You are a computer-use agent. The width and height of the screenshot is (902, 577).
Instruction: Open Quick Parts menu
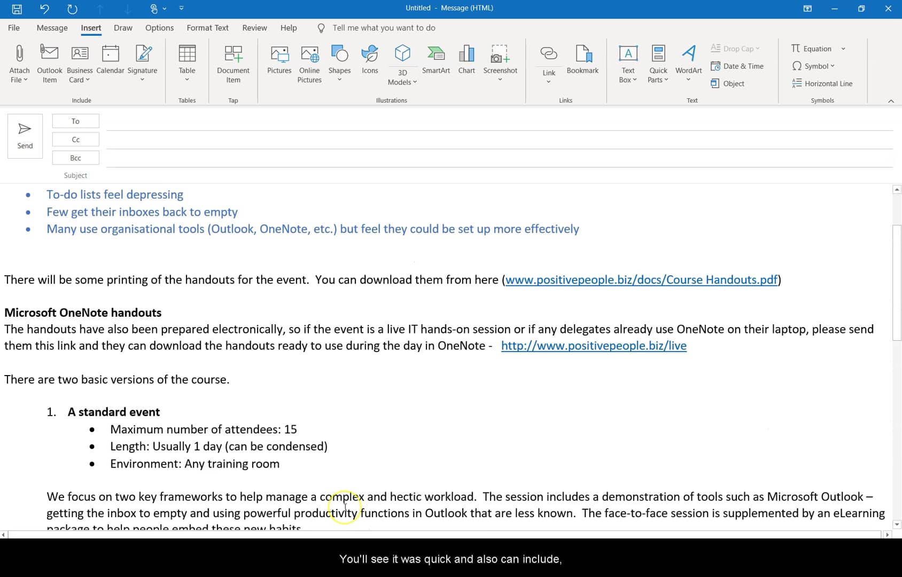coord(658,64)
